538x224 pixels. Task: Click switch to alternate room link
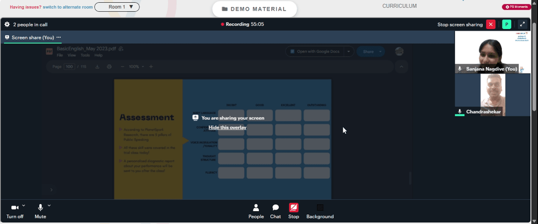68,7
